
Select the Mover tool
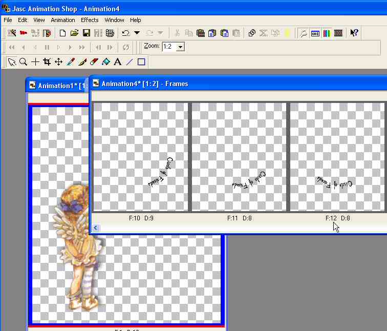click(x=59, y=62)
